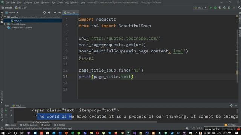Run the lect_3 configuration with green play
Viewport: 241px width, 135px height.
[x=211, y=7]
